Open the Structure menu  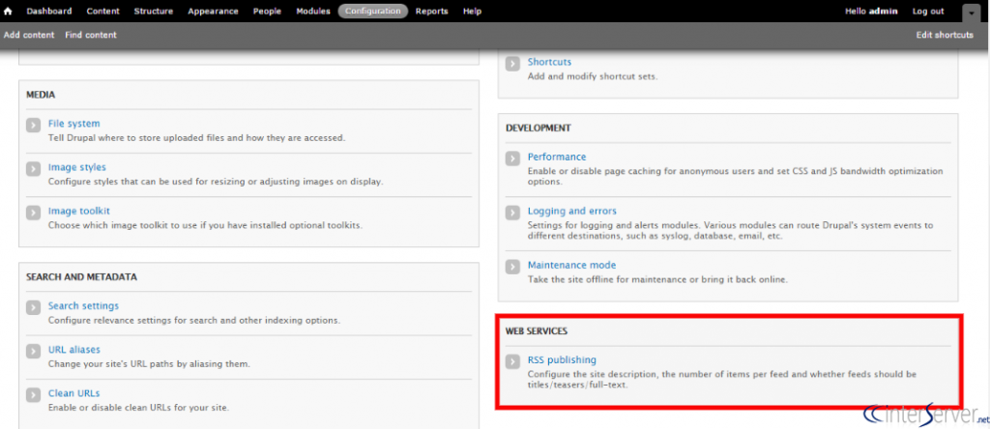pyautogui.click(x=154, y=11)
